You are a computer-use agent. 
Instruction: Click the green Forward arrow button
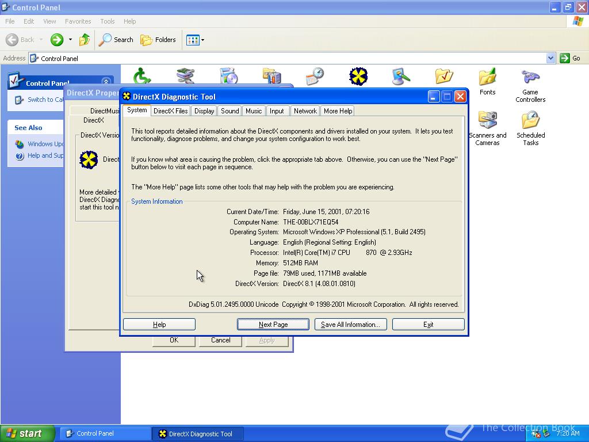57,40
